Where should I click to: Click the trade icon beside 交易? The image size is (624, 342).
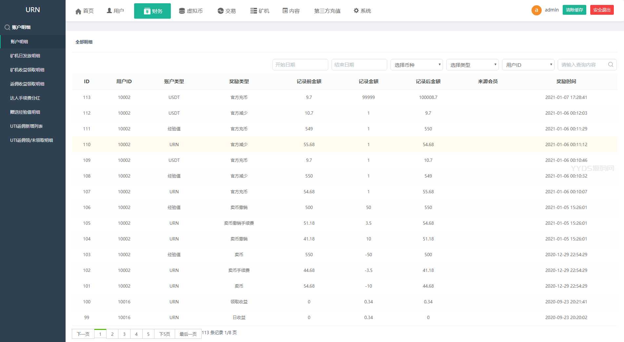pyautogui.click(x=220, y=11)
